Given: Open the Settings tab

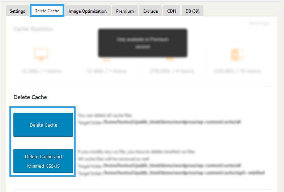Looking at the screenshot, I should 17,11.
